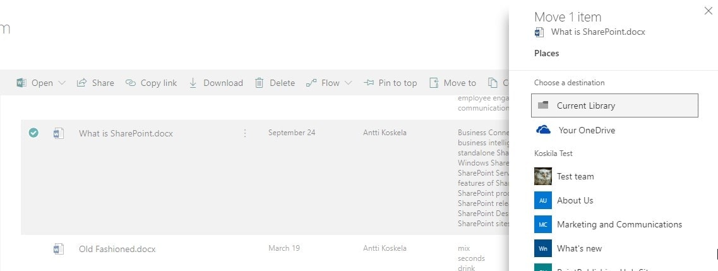718x271 pixels.
Task: Click the Copy link chain icon
Action: click(131, 83)
